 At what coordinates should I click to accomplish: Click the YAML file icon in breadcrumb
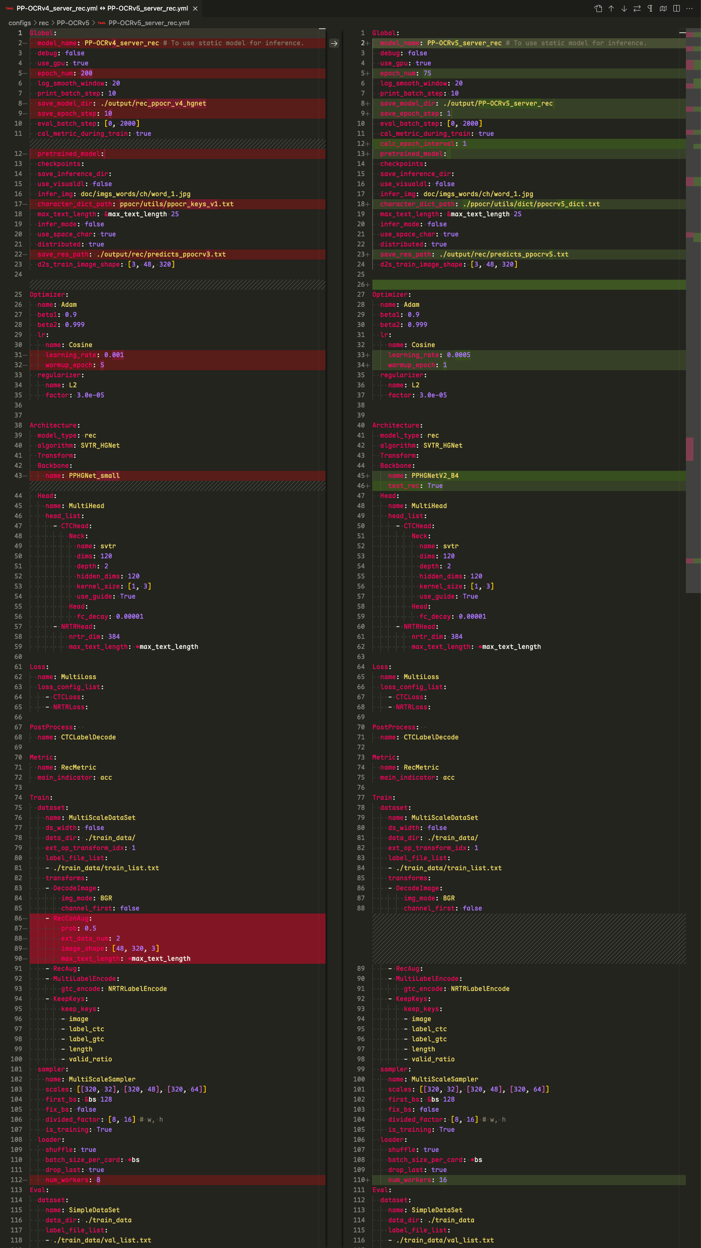pyautogui.click(x=102, y=23)
